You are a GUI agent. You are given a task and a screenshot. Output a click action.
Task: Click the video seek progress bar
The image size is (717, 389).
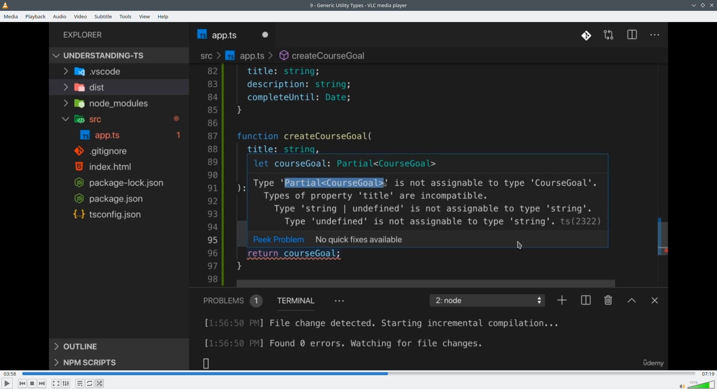click(x=358, y=373)
